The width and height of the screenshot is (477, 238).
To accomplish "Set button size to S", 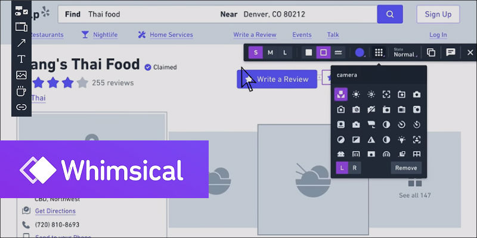I will pyautogui.click(x=256, y=52).
